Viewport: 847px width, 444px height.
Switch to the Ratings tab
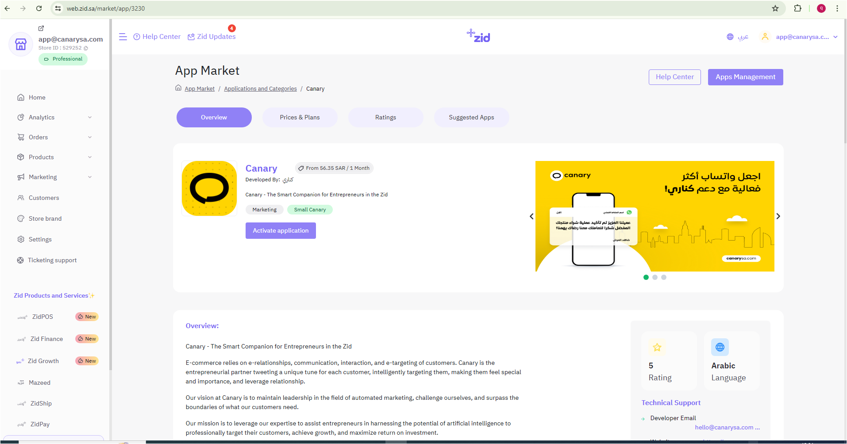point(386,117)
